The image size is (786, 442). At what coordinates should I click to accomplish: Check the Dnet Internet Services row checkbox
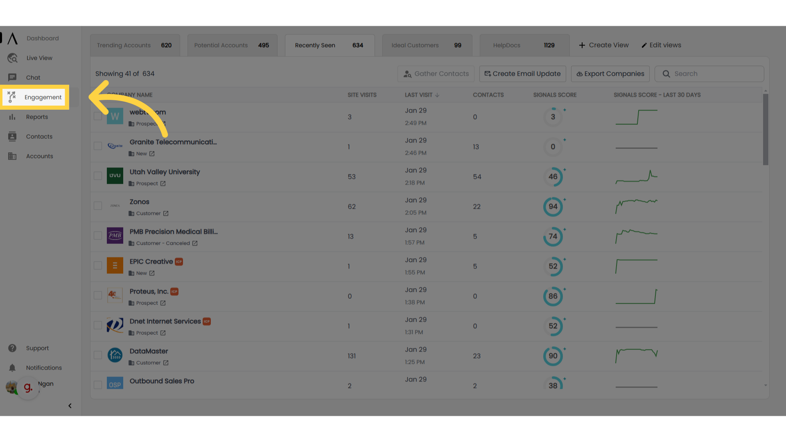pyautogui.click(x=98, y=325)
